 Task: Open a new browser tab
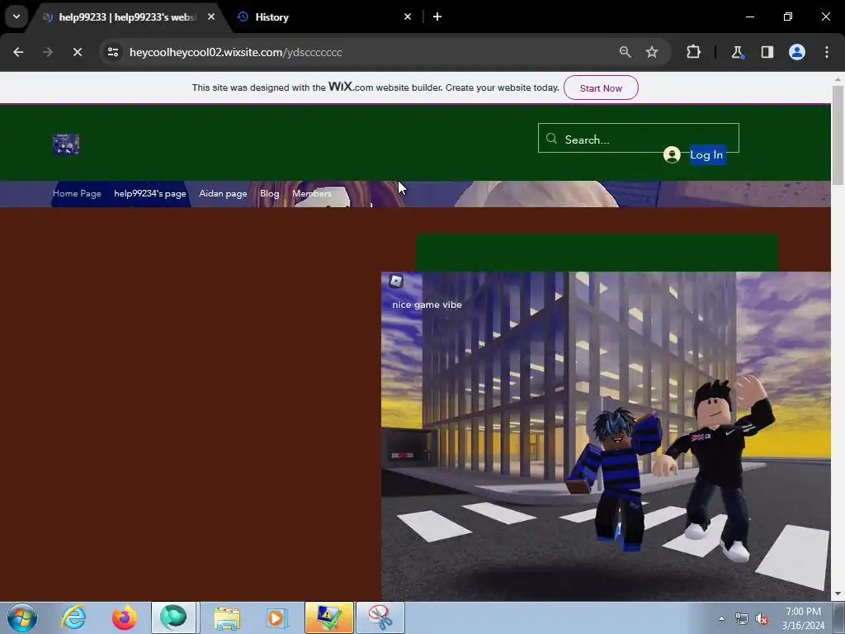click(437, 17)
